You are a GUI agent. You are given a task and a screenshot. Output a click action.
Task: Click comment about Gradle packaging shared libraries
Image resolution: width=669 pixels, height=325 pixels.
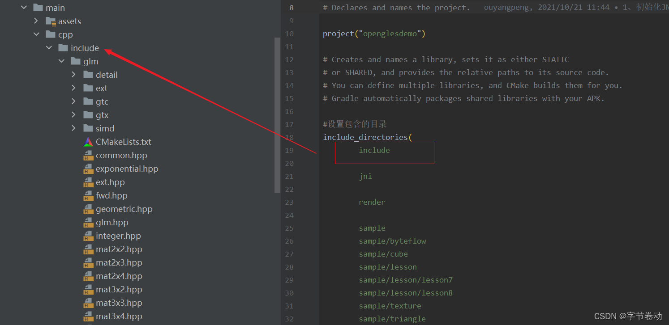click(463, 98)
